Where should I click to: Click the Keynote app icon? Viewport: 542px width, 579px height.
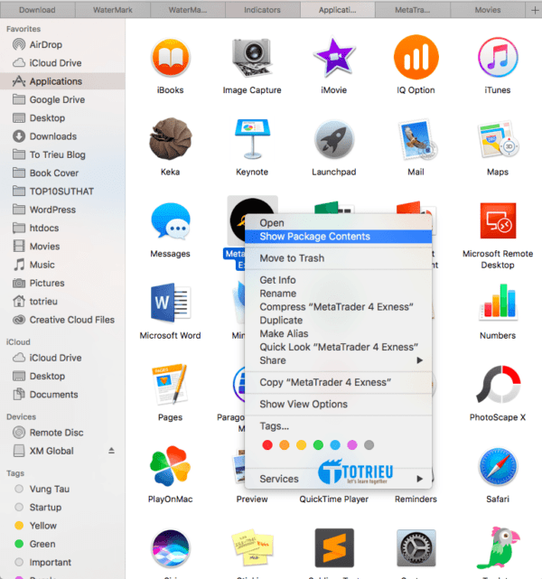click(x=252, y=139)
